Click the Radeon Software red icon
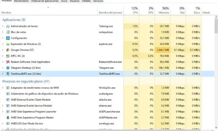The height and width of the screenshot is (131, 218). [x=8, y=62]
